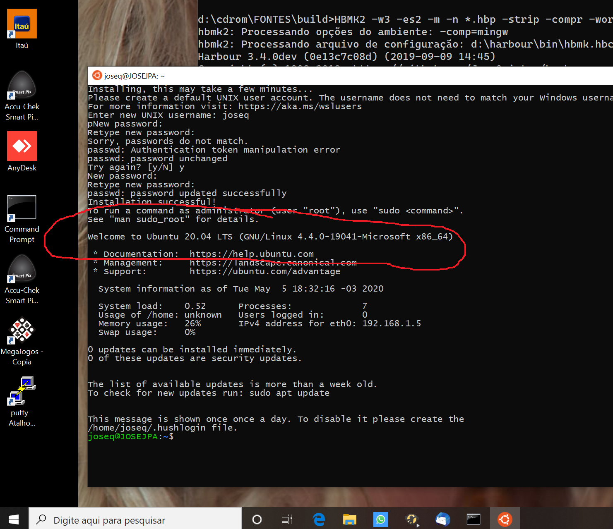Click the IPv4 address 192.168.1.5
The height and width of the screenshot is (529, 613).
point(392,323)
